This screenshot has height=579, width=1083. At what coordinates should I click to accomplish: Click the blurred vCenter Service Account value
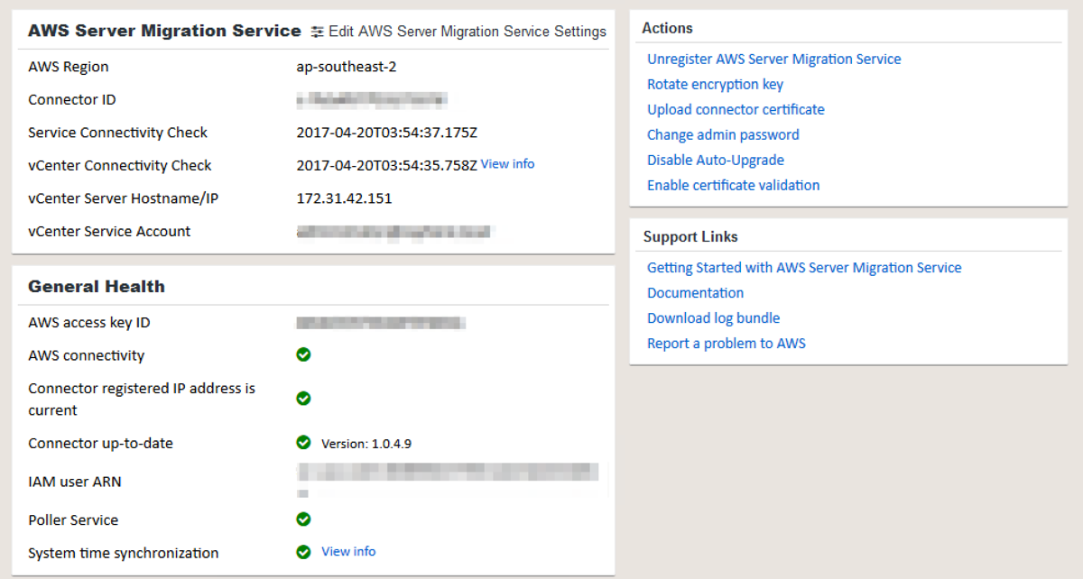(x=395, y=232)
